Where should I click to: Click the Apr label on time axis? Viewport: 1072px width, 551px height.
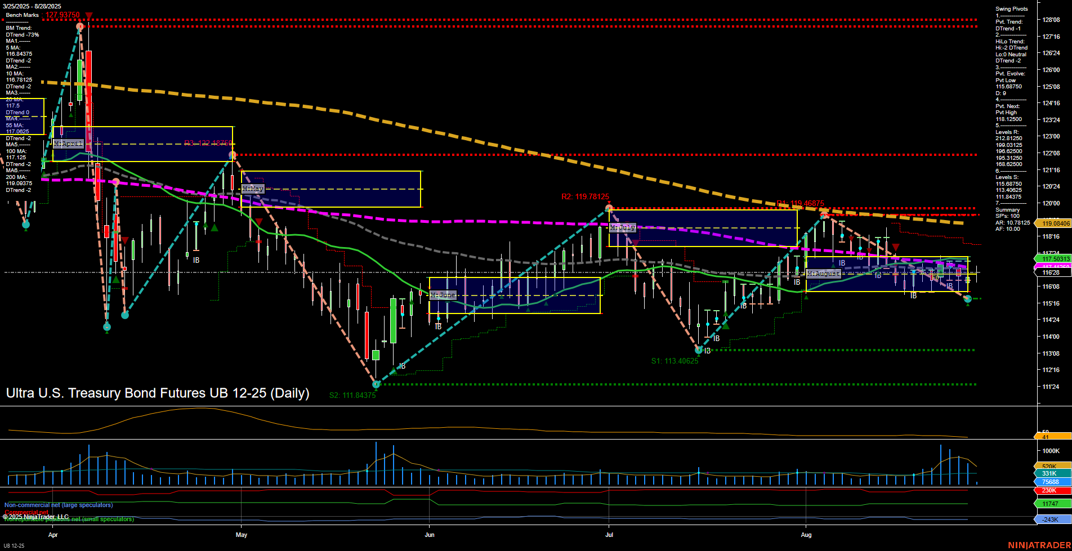(53, 535)
